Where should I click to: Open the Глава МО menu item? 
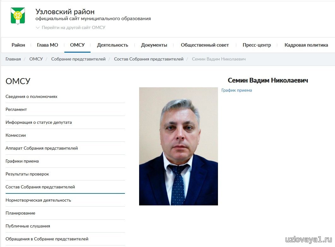47,45
